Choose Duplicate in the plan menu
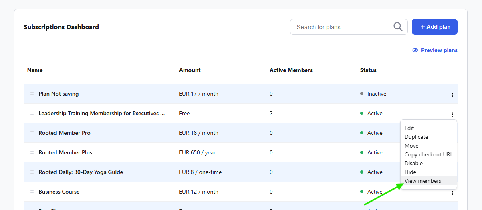482x210 pixels. click(416, 137)
